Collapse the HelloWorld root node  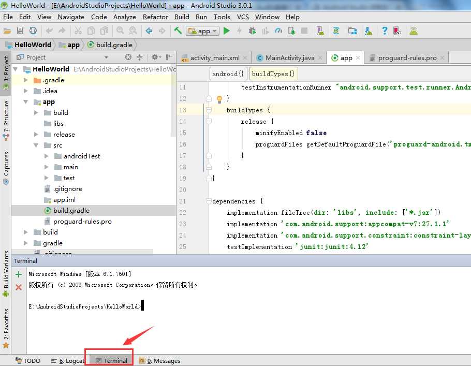[16, 69]
